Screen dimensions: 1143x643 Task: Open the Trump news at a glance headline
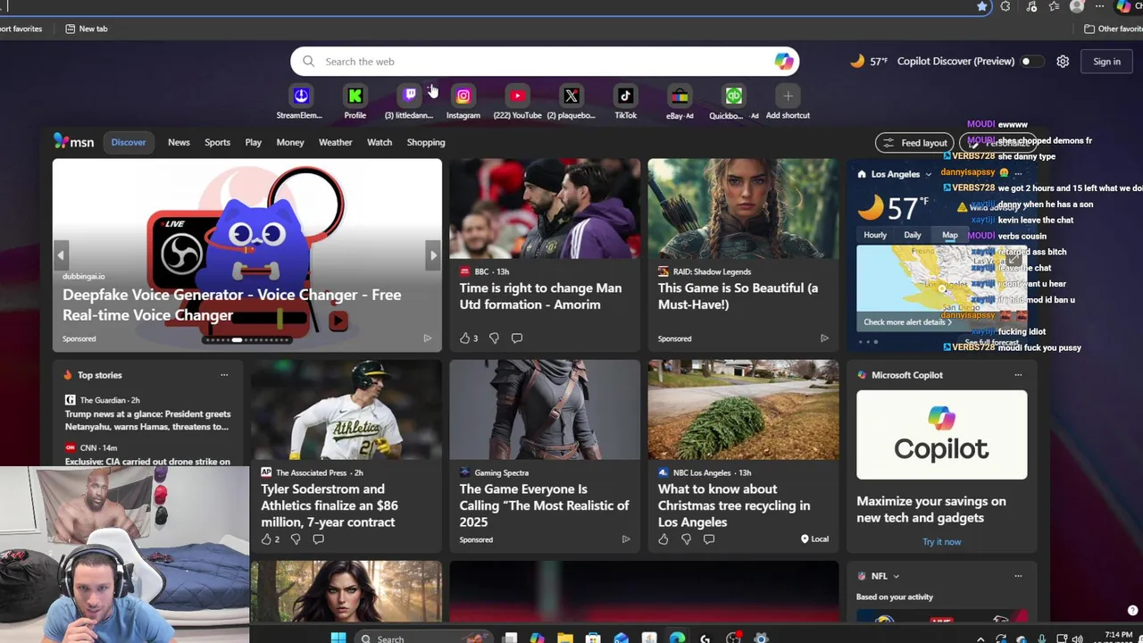point(147,421)
